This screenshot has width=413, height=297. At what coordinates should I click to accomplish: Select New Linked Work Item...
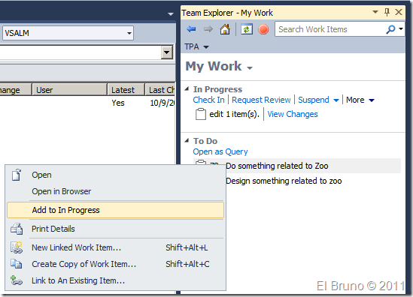pos(115,247)
